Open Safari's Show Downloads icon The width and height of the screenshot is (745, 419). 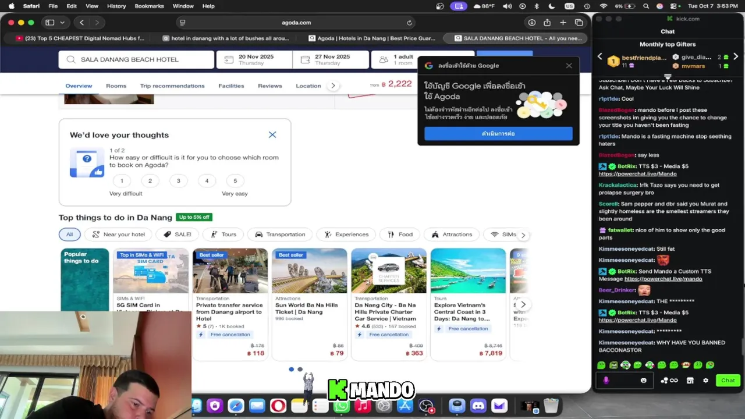(x=531, y=23)
